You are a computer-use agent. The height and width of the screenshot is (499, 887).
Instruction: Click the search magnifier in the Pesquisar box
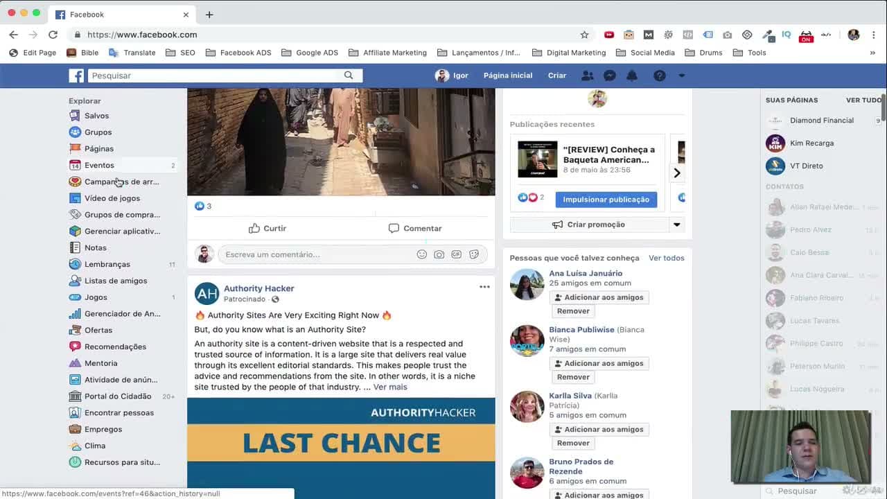click(349, 76)
